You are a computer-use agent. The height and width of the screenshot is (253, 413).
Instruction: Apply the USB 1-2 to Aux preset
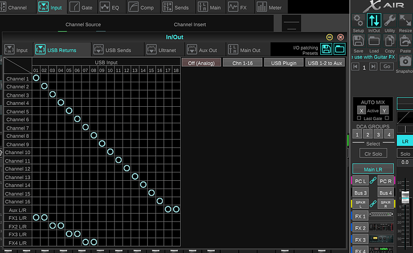click(x=325, y=63)
